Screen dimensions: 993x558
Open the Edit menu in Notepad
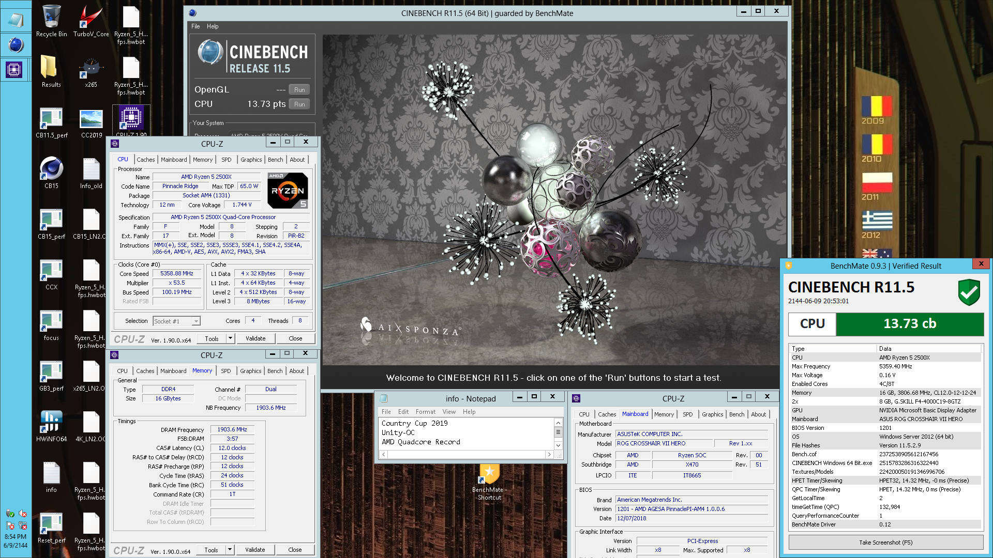point(403,412)
